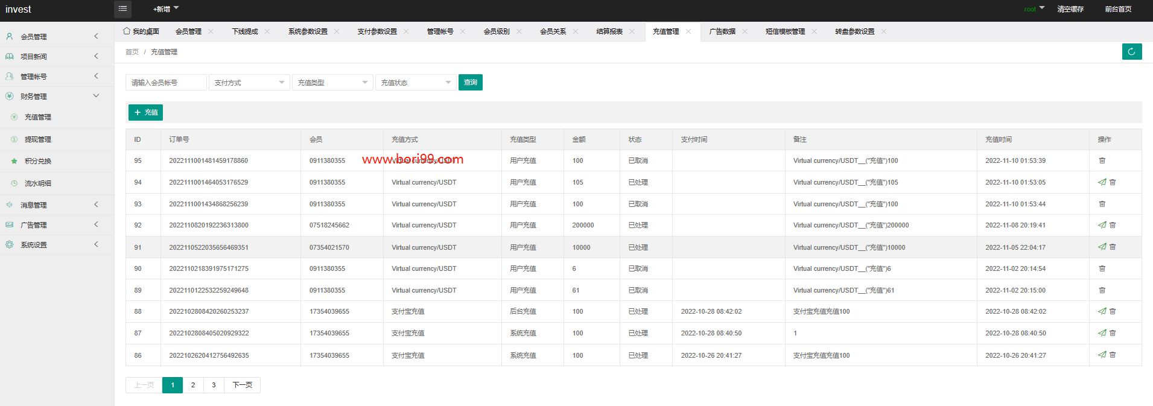Open 流水明细 in sidebar
The image size is (1153, 406).
pyautogui.click(x=57, y=183)
